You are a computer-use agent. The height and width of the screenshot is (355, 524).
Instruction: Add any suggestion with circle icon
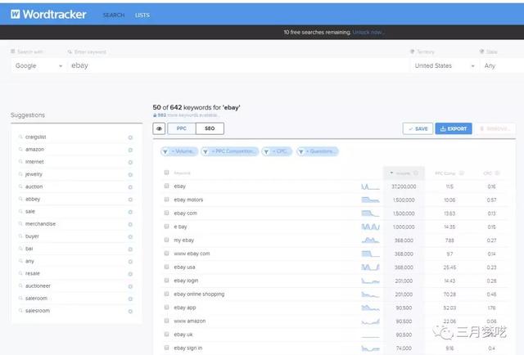[130, 262]
